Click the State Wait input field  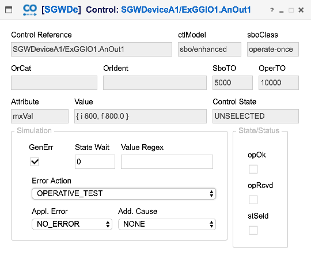pos(95,162)
